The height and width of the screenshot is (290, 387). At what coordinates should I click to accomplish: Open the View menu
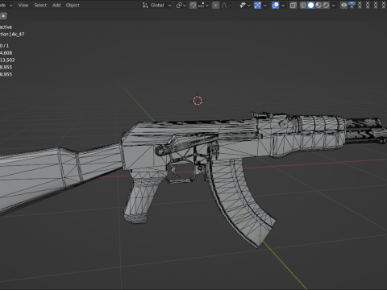(x=23, y=5)
